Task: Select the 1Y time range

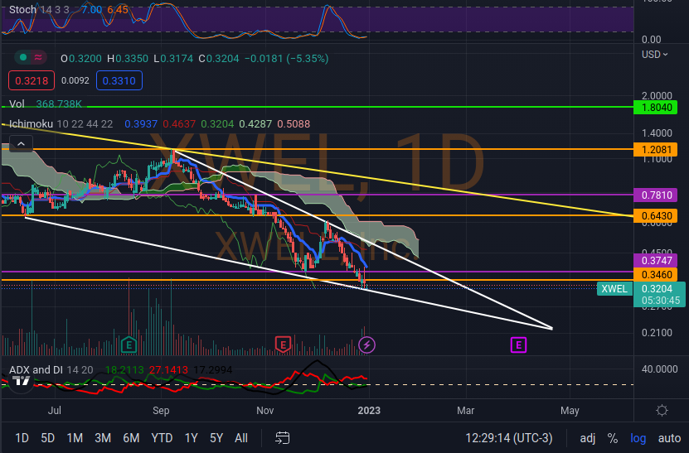Action: click(191, 437)
